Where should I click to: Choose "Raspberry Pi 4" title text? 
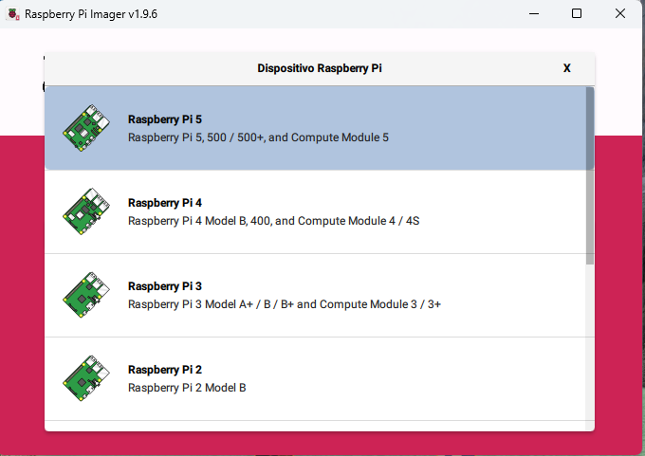coord(165,203)
